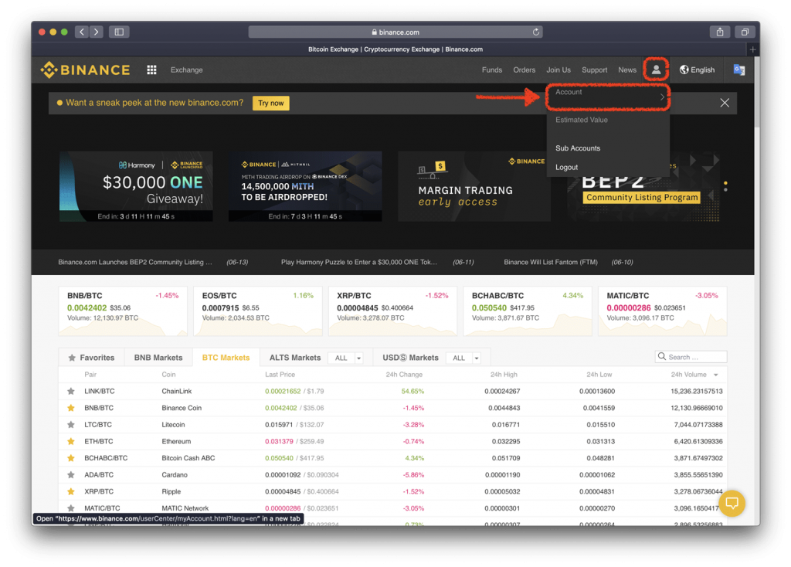
Task: Open the Exchange menu
Action: (187, 70)
